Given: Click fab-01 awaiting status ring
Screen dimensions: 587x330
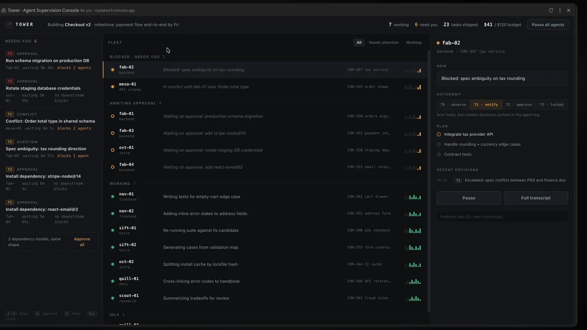Looking at the screenshot, I should click(x=113, y=116).
